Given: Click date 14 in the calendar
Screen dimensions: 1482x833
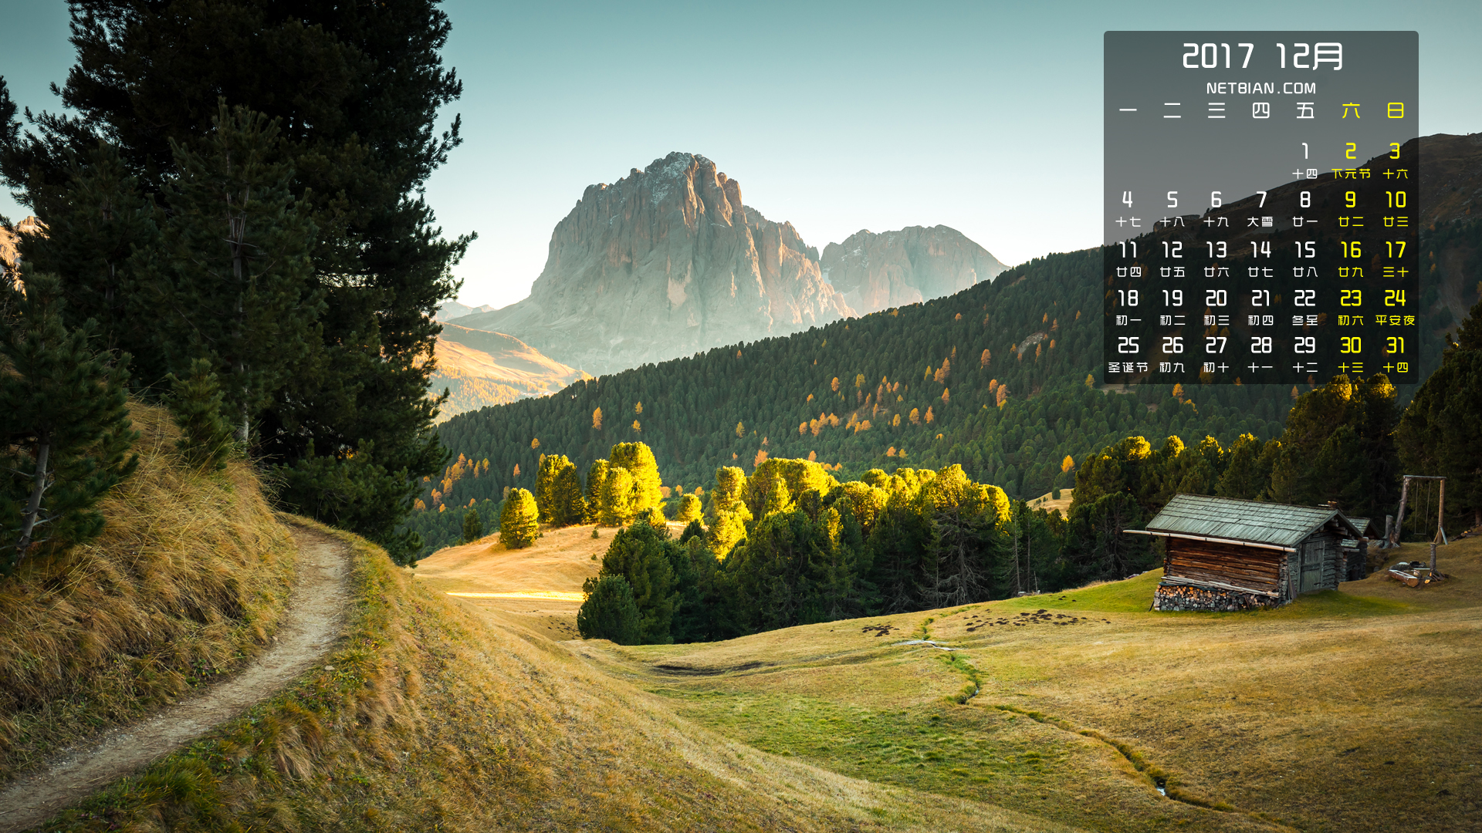Looking at the screenshot, I should pyautogui.click(x=1260, y=258).
